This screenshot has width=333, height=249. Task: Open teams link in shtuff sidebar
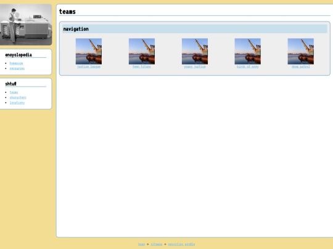[14, 92]
